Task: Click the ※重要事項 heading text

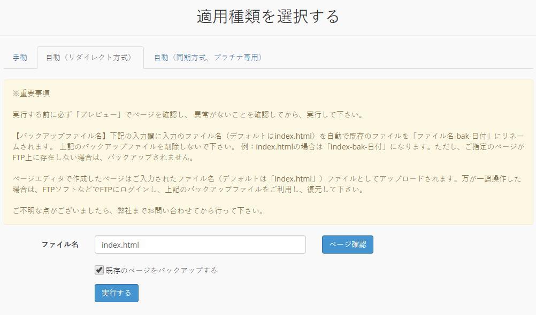Action: pyautogui.click(x=31, y=93)
